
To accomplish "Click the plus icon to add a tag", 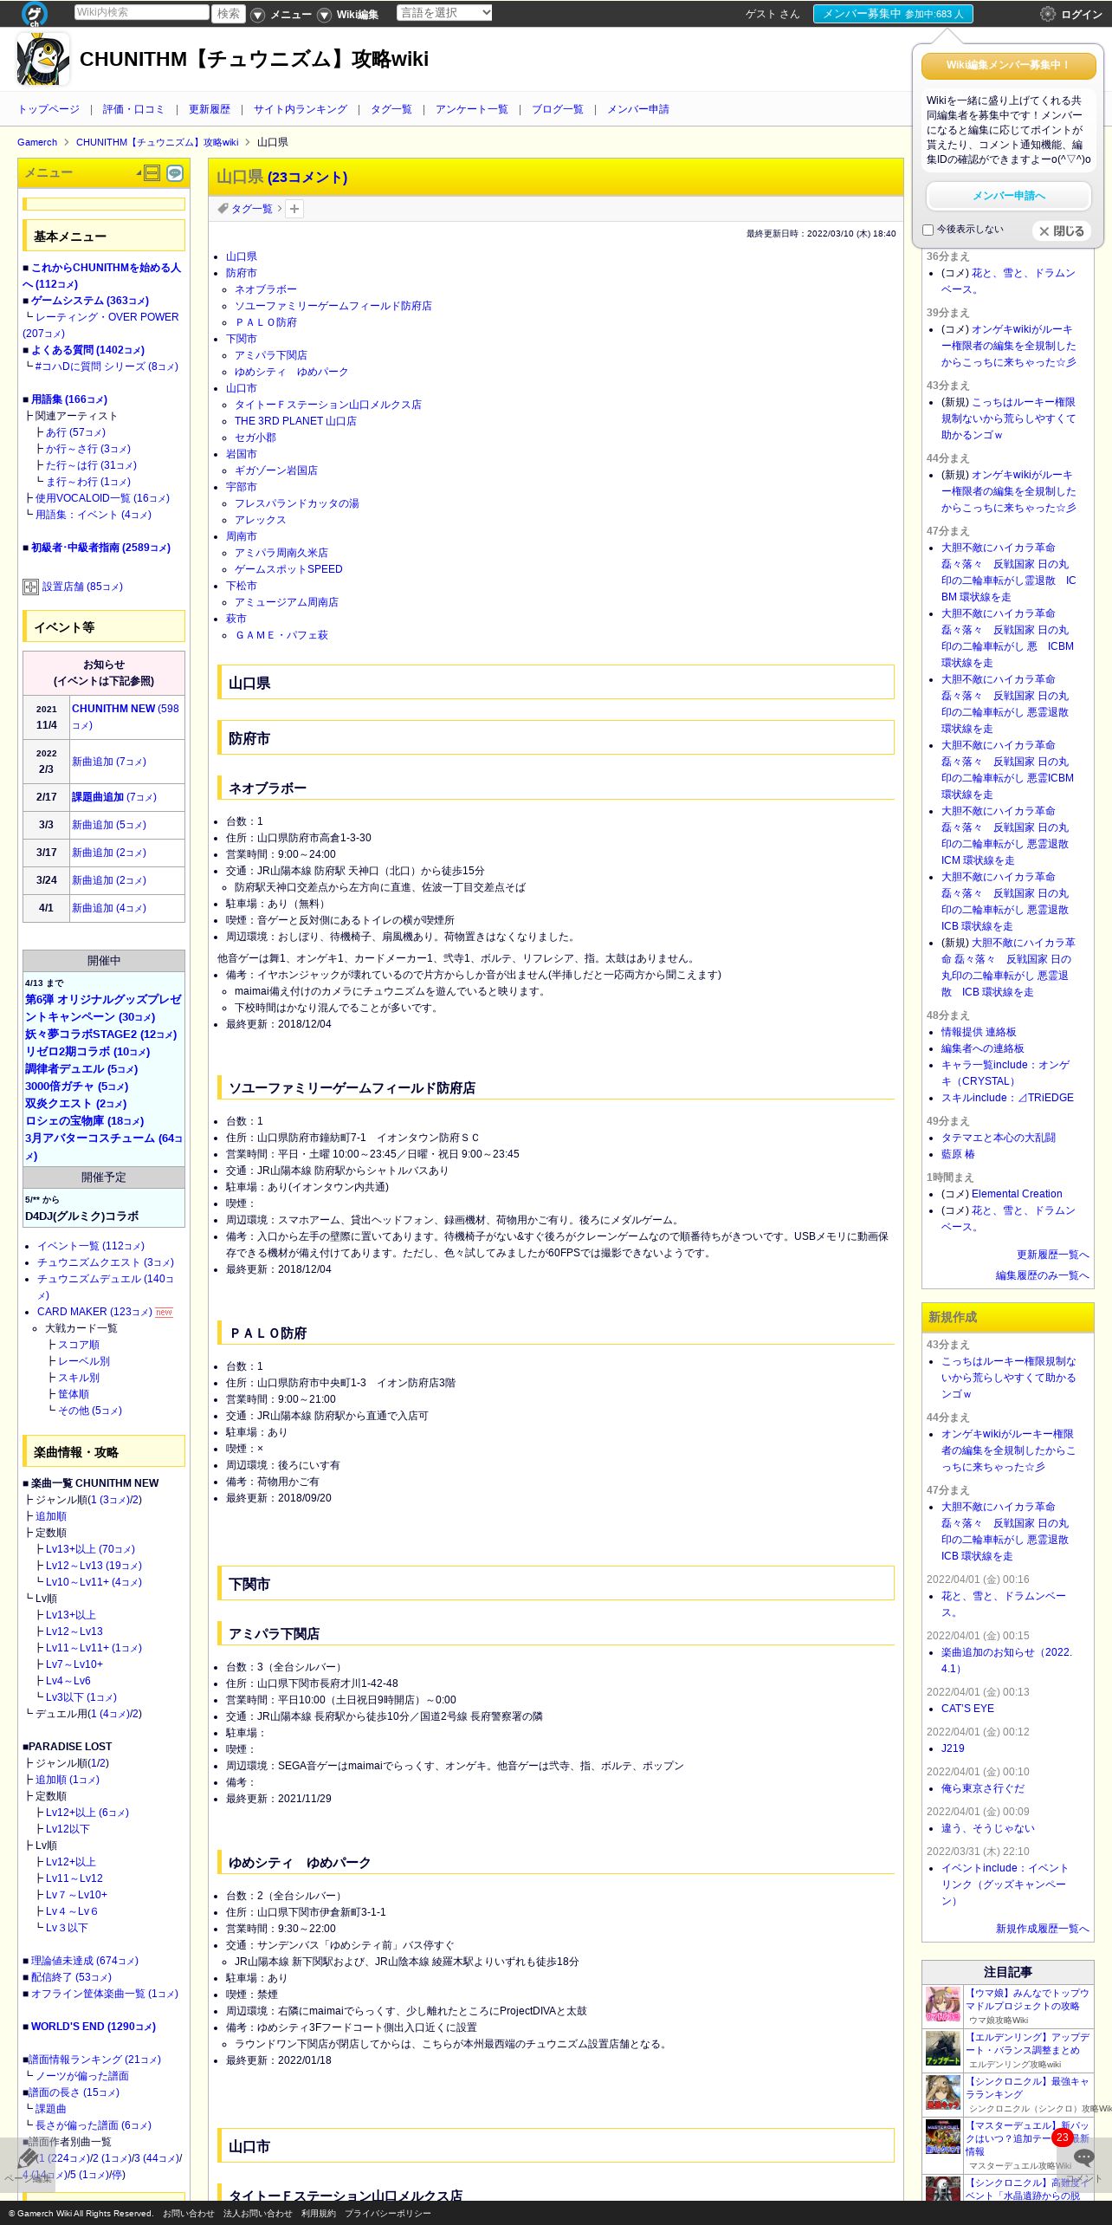I will pos(294,209).
